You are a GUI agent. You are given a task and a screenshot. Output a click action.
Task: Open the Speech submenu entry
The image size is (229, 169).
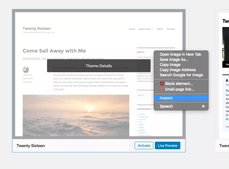coord(181,106)
